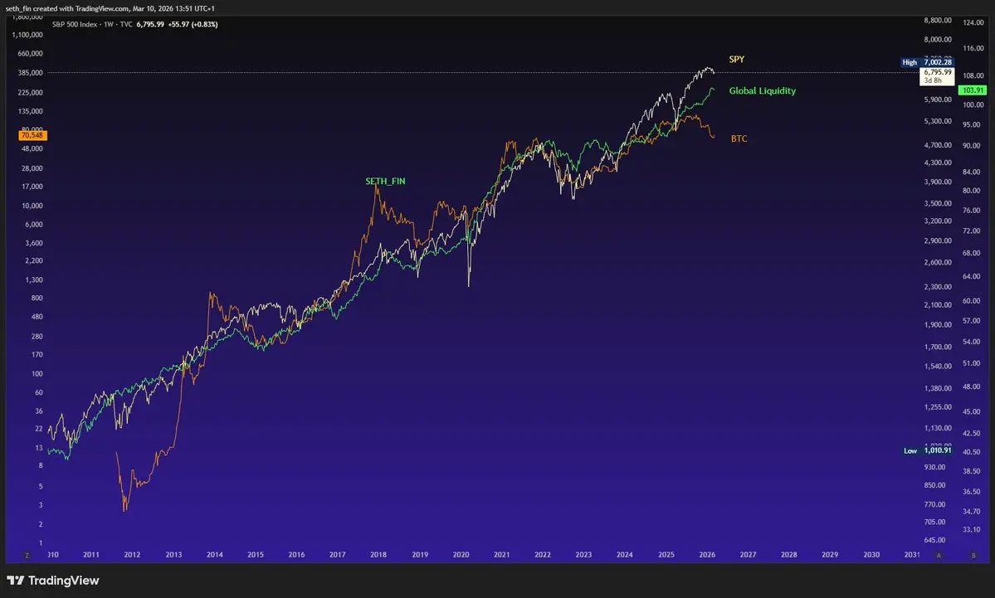
Task: Click the 2019 label on the time axis
Action: [x=419, y=555]
